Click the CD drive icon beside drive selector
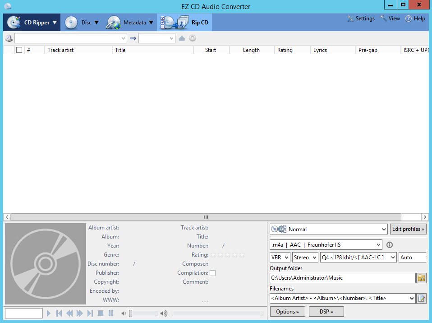 pyautogui.click(x=9, y=38)
